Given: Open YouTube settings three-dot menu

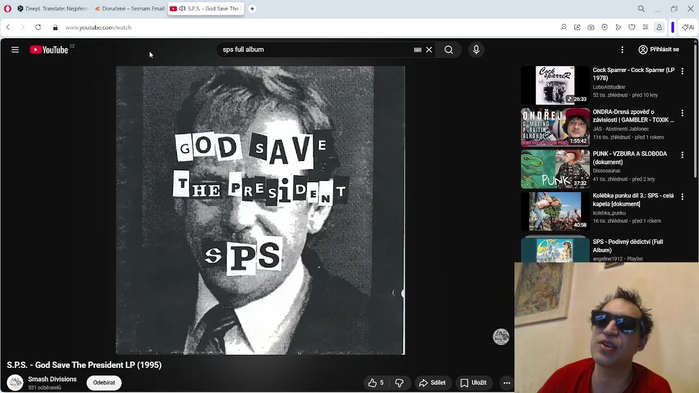Looking at the screenshot, I should click(622, 50).
